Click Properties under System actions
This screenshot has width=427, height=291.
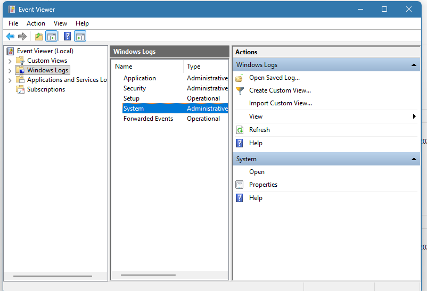[x=263, y=185]
